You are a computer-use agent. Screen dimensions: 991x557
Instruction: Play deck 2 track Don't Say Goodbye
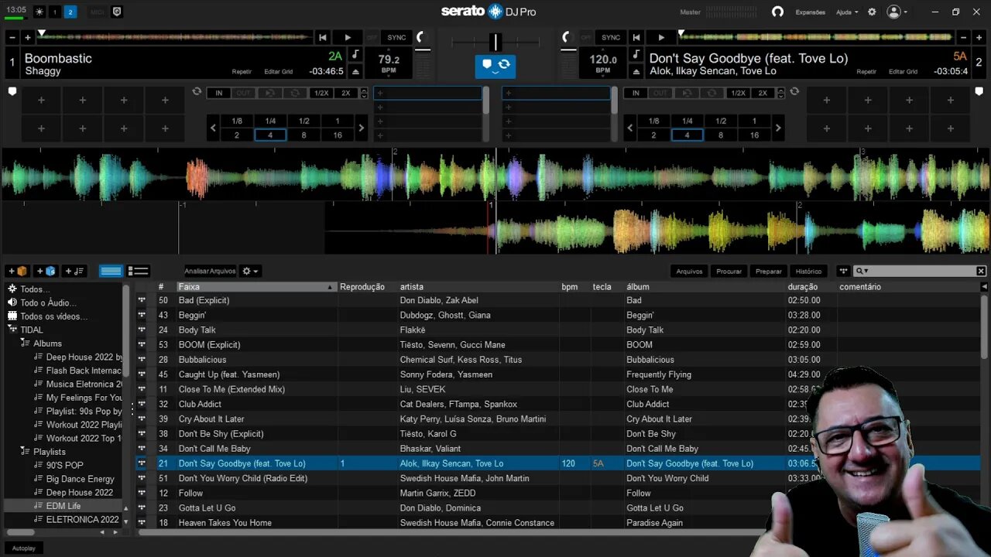660,37
